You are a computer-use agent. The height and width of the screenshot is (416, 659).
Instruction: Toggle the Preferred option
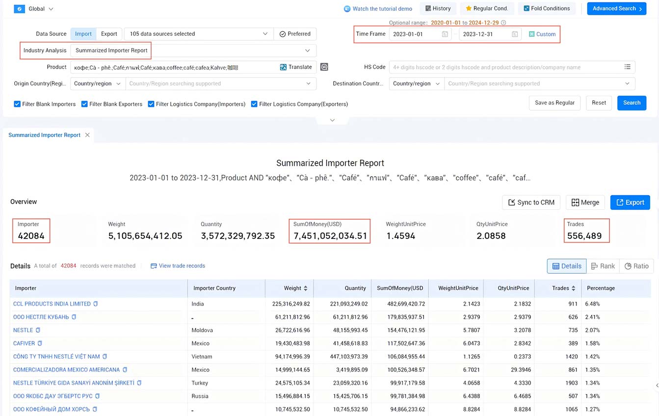pyautogui.click(x=295, y=34)
